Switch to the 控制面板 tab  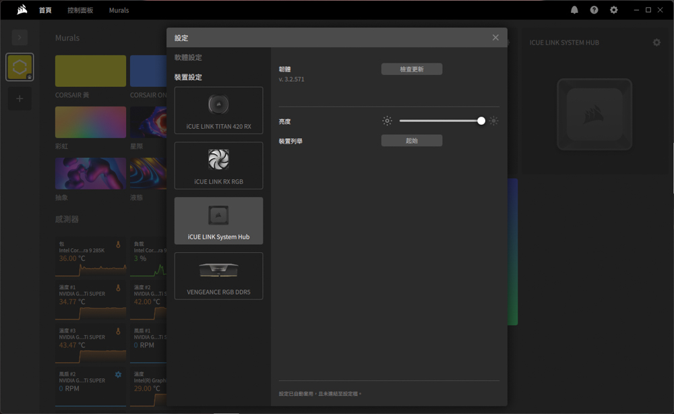coord(80,10)
